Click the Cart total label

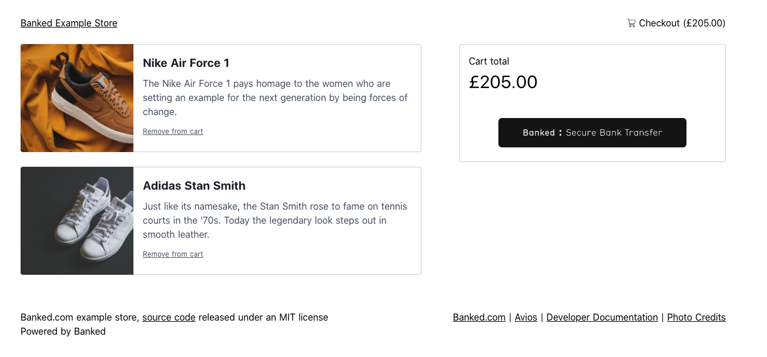pyautogui.click(x=489, y=61)
